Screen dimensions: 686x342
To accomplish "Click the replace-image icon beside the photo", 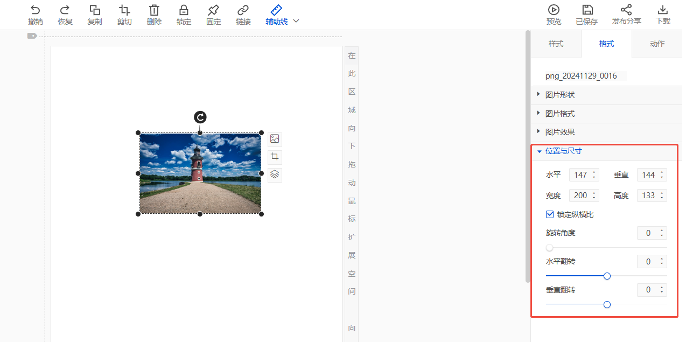I will (x=275, y=139).
